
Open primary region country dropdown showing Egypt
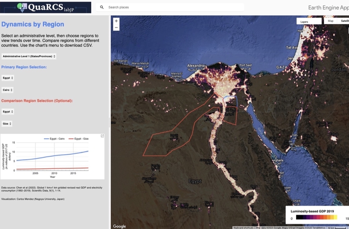8,78
